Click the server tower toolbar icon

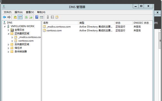point(48,17)
